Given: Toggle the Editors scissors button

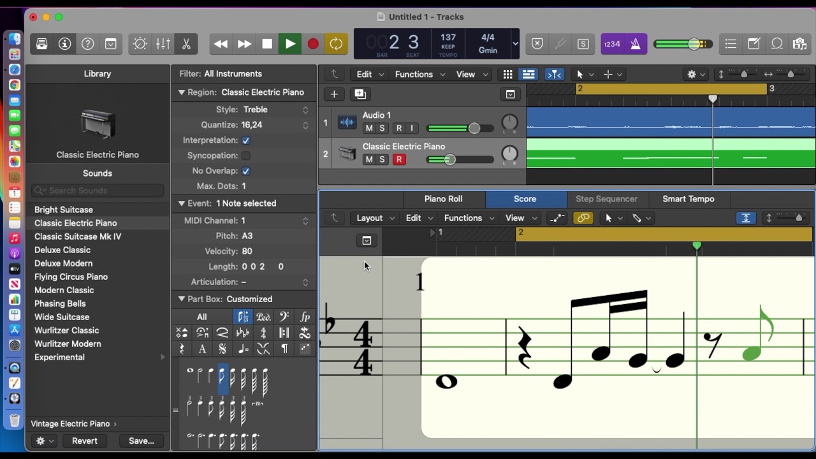Looking at the screenshot, I should 186,44.
